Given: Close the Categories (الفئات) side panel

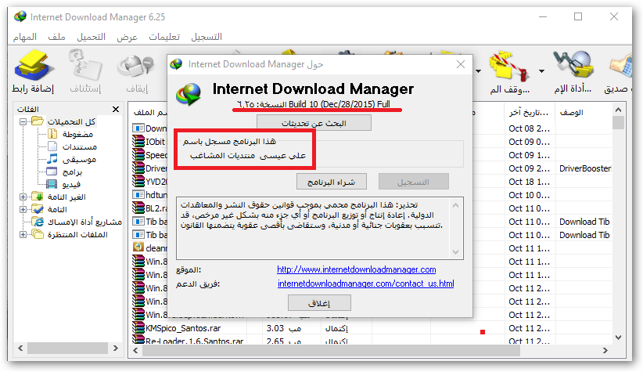Looking at the screenshot, I should [x=116, y=110].
